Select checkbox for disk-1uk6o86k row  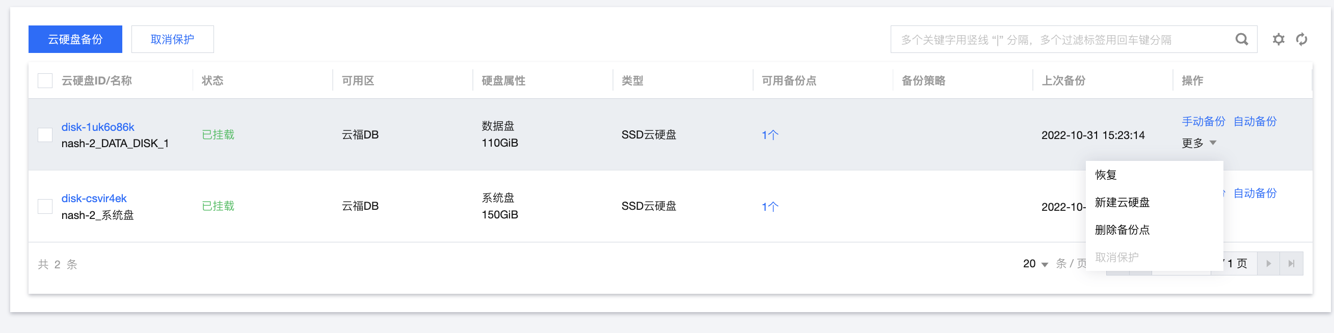pyautogui.click(x=45, y=135)
